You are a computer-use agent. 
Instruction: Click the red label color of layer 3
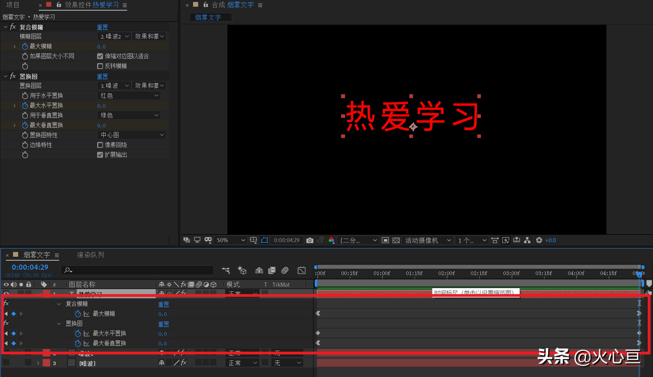[47, 363]
